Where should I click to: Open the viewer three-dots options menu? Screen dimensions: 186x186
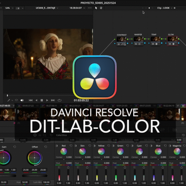(x=90, y=8)
